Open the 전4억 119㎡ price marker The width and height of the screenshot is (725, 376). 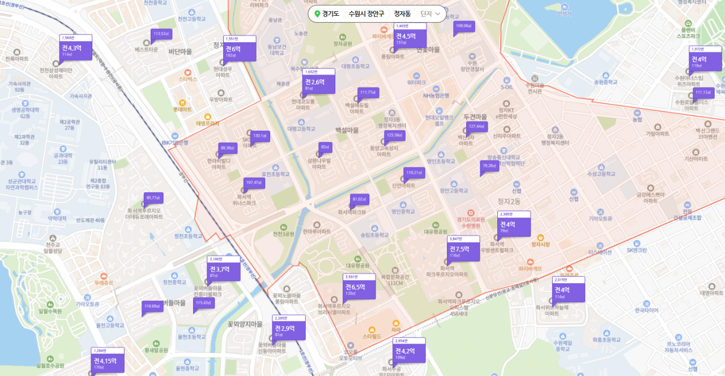click(706, 59)
